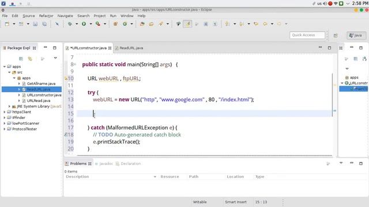The width and height of the screenshot is (369, 207).
Task: Select URLconstructor.java in Package Explorer
Action: pyautogui.click(x=44, y=95)
